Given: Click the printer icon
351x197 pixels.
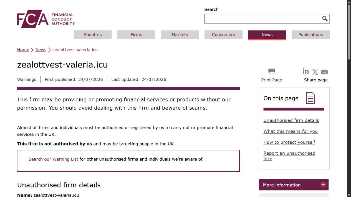Looking at the screenshot, I should click(x=272, y=71).
